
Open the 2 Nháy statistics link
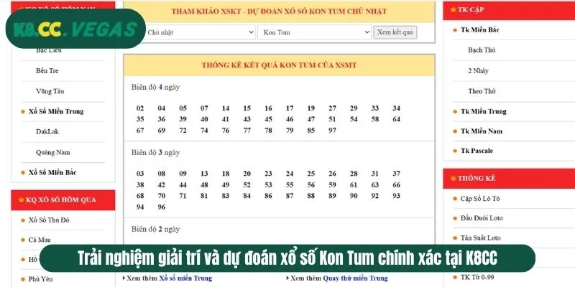(478, 70)
